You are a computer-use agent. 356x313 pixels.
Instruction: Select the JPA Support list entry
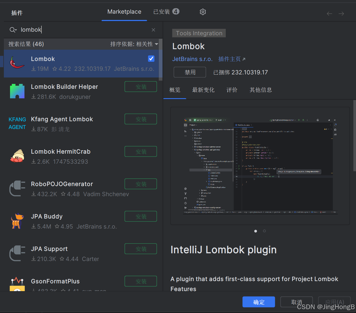[81, 254]
